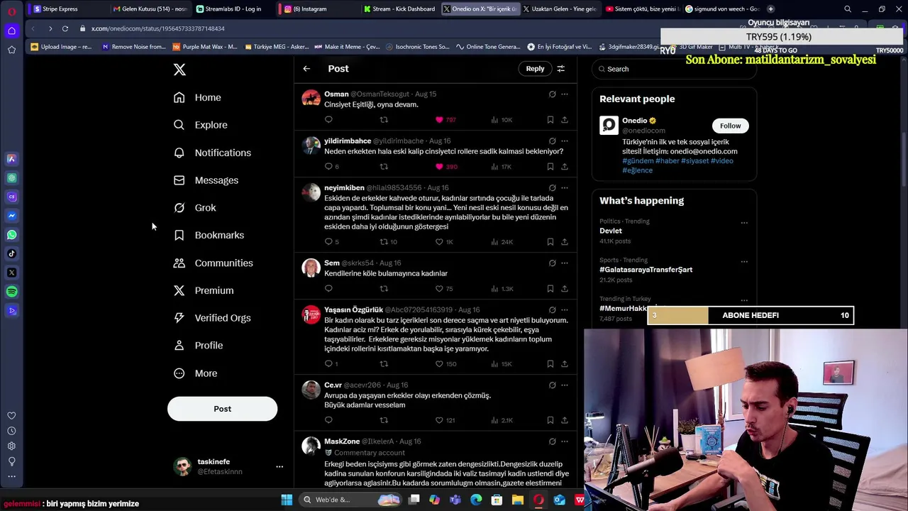The height and width of the screenshot is (511, 908).
Task: Expand the More menu in sidebar
Action: pyautogui.click(x=196, y=373)
